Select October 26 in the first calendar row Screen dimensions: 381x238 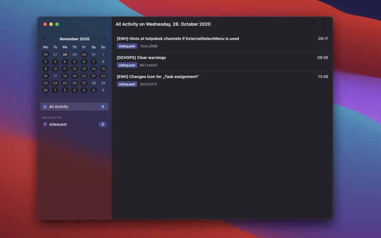(45, 54)
